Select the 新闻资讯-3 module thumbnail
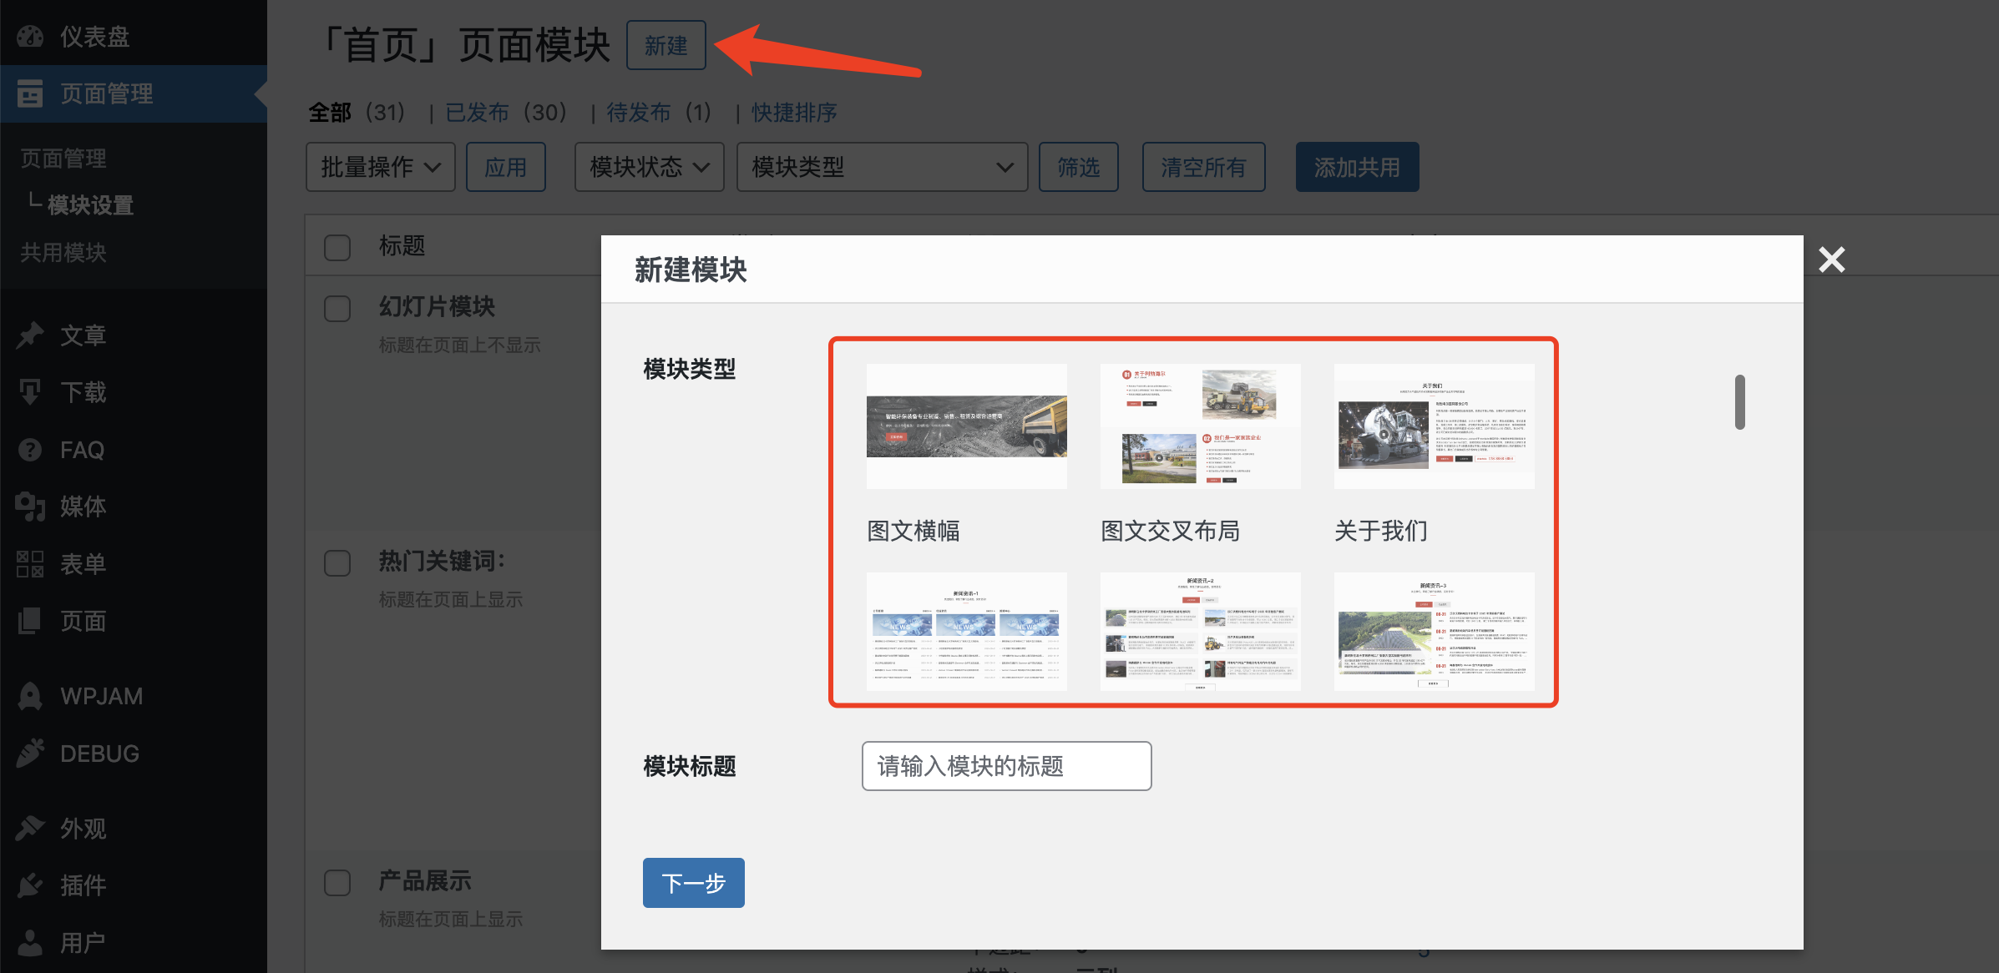Viewport: 1999px width, 973px height. (x=1435, y=632)
